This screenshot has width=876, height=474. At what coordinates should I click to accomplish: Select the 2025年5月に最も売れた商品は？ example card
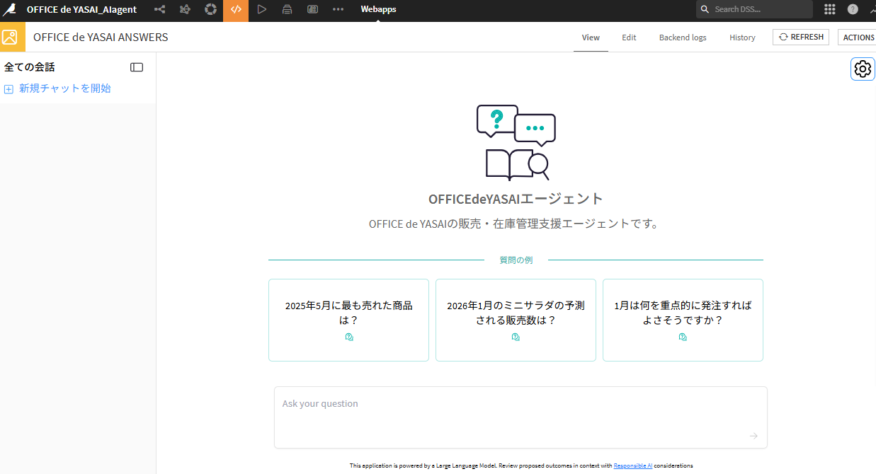[x=348, y=320]
